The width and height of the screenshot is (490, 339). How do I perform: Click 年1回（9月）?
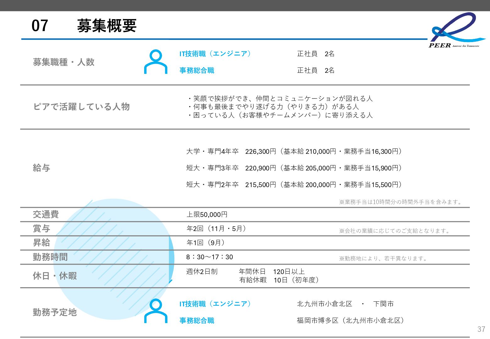(x=206, y=243)
